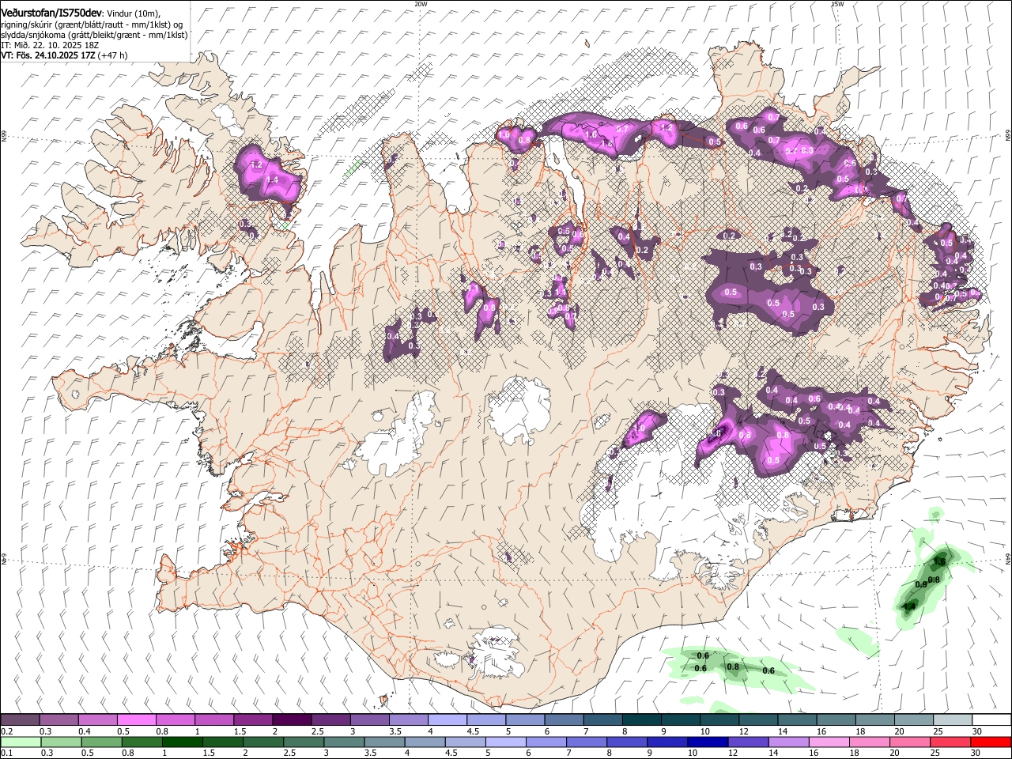Click the 15W longitude label
The image size is (1012, 759).
(837, 4)
